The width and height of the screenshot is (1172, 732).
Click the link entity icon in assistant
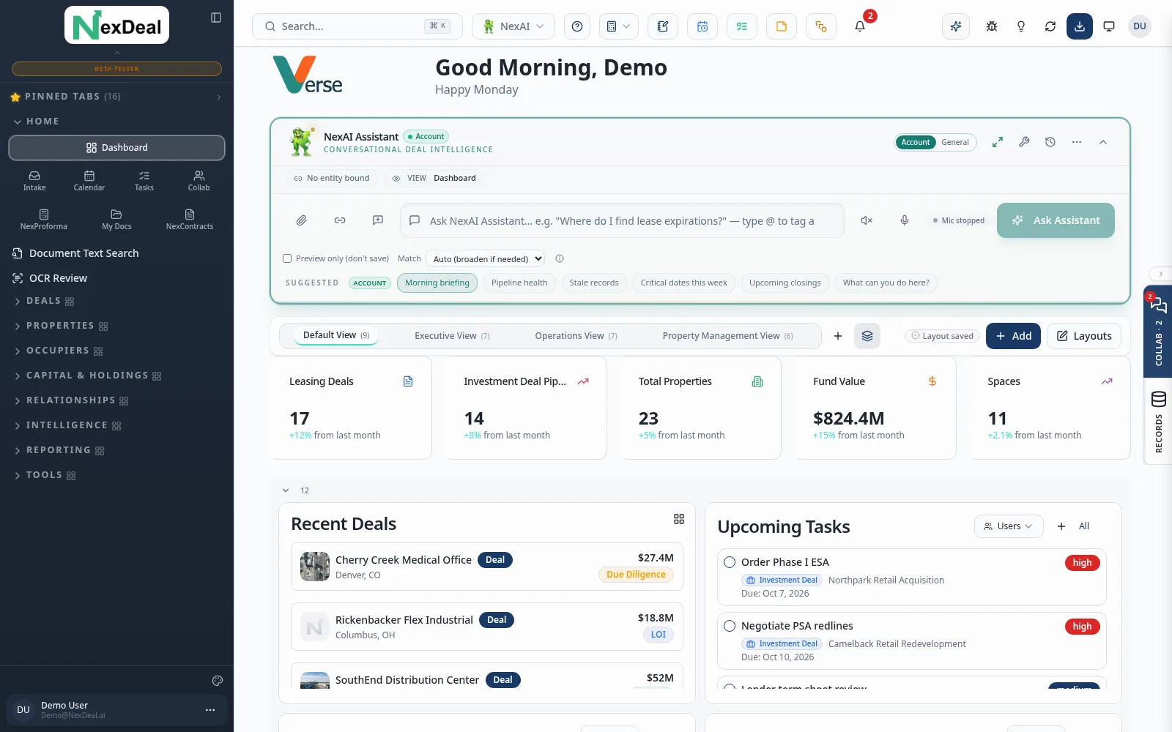click(x=340, y=220)
